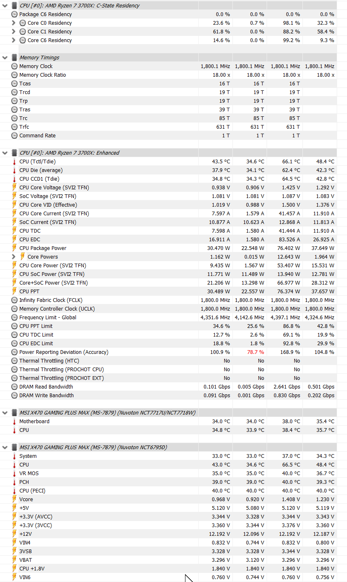
Task: Click lightning icon beside CPU Package Power
Action: click(x=14, y=248)
